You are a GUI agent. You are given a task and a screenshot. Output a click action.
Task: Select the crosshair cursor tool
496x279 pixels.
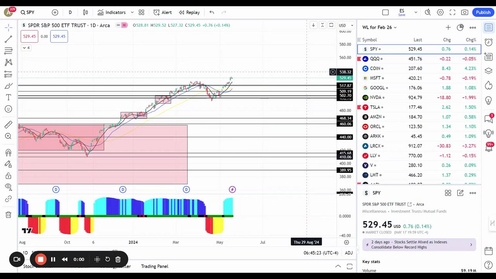pos(8,28)
